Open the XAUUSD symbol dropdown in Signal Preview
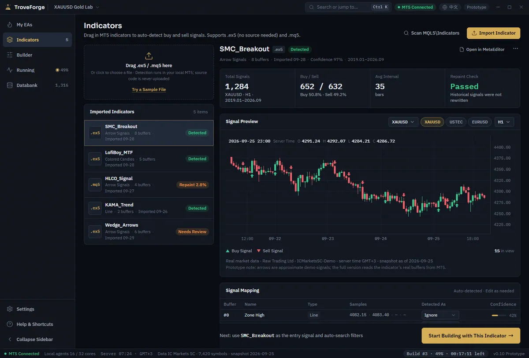Viewport: 529px width, 358px height. coord(403,122)
